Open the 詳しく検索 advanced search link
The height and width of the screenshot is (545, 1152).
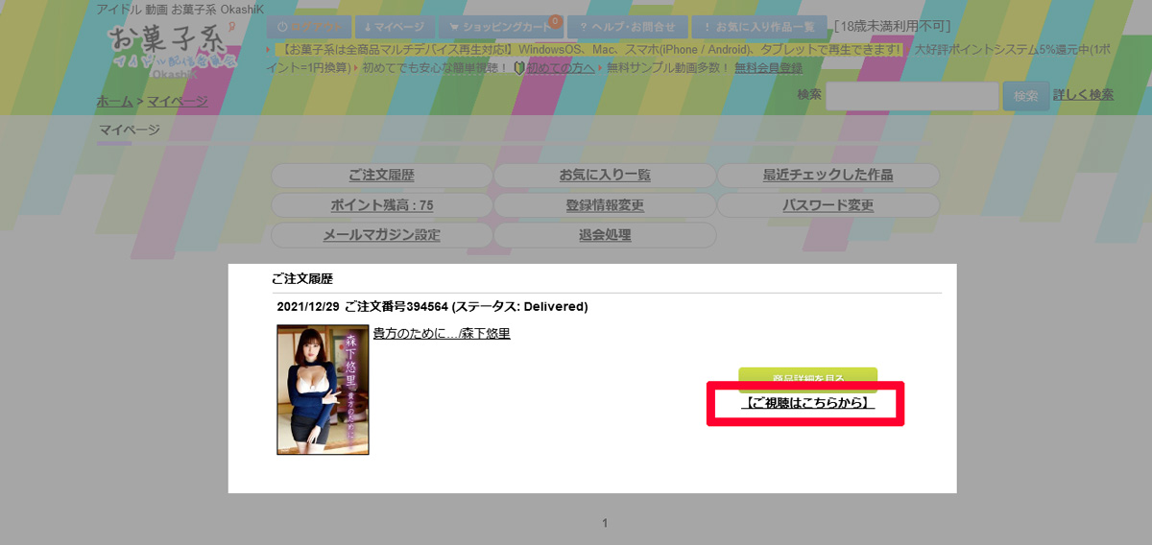click(x=1083, y=95)
